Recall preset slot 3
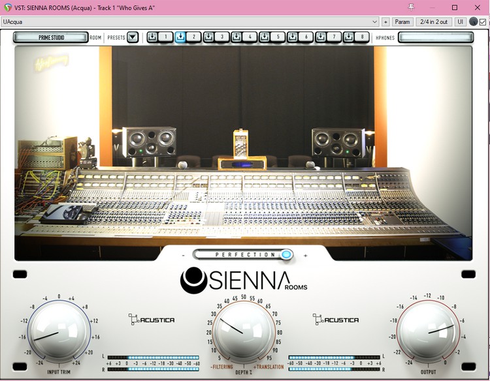The width and height of the screenshot is (490, 381). pyautogui.click(x=222, y=37)
